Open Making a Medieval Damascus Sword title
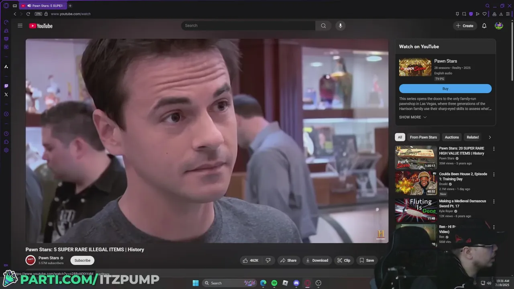 point(463,204)
